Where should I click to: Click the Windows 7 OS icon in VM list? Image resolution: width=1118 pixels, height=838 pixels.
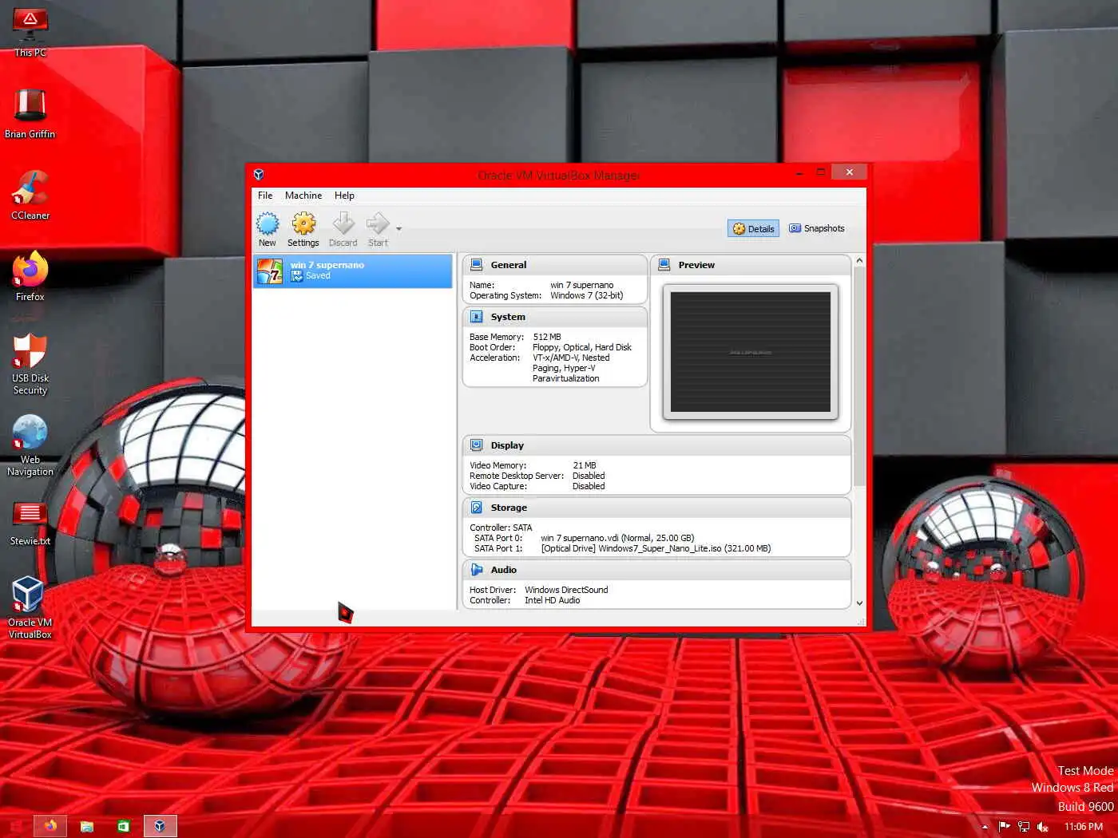point(270,271)
